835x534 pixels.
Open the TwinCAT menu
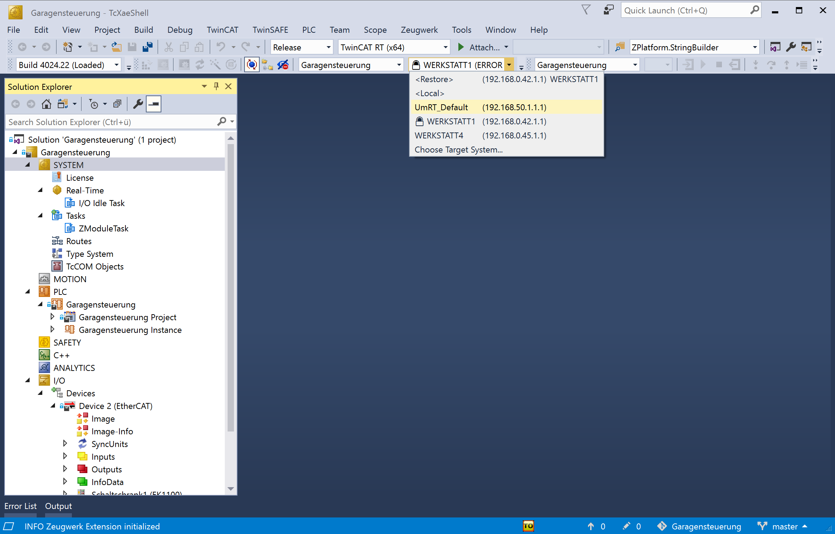click(222, 30)
